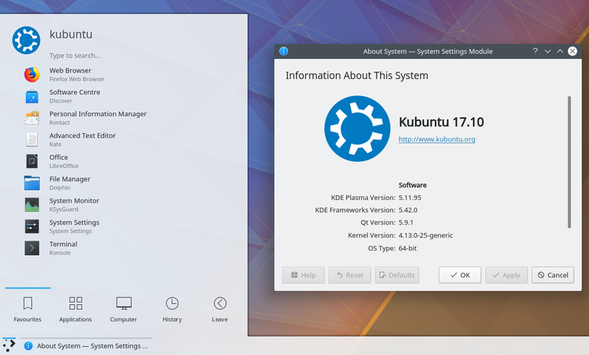The image size is (589, 355).
Task: Select About System taskbar entry
Action: click(x=87, y=345)
